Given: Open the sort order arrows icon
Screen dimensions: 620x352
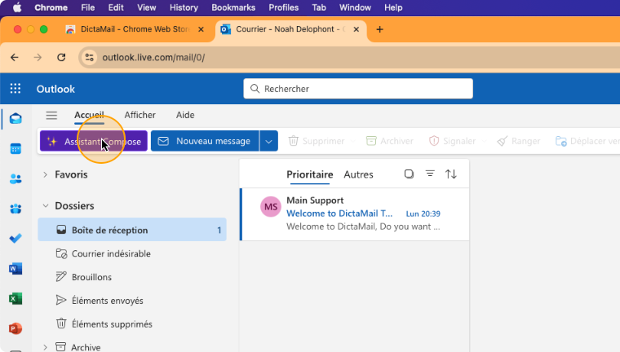Looking at the screenshot, I should coord(451,174).
